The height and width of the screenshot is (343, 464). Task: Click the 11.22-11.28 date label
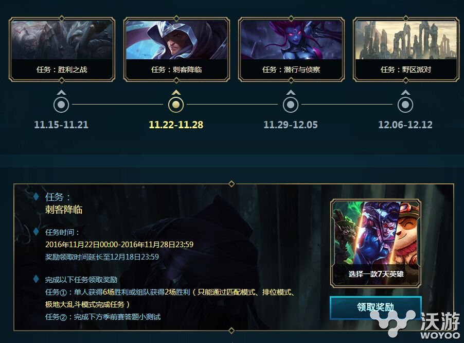click(176, 125)
